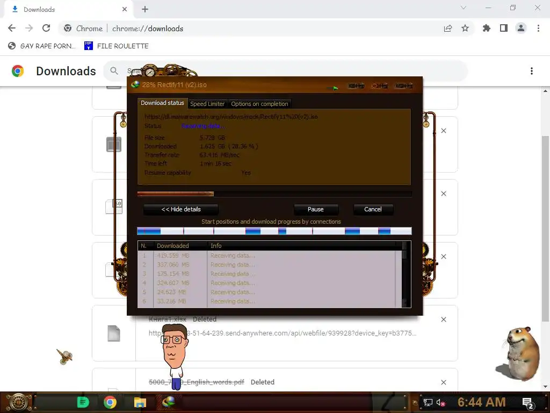Toggle the Chrome side panel icon
Viewport: 550px width, 413px height.
(x=504, y=29)
